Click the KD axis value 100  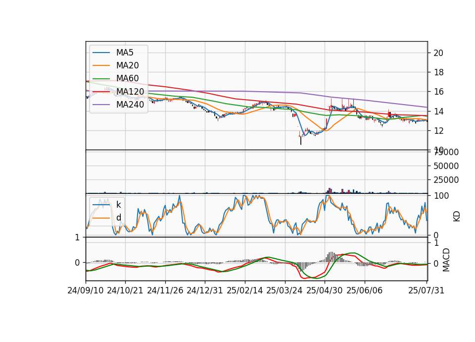pos(441,196)
